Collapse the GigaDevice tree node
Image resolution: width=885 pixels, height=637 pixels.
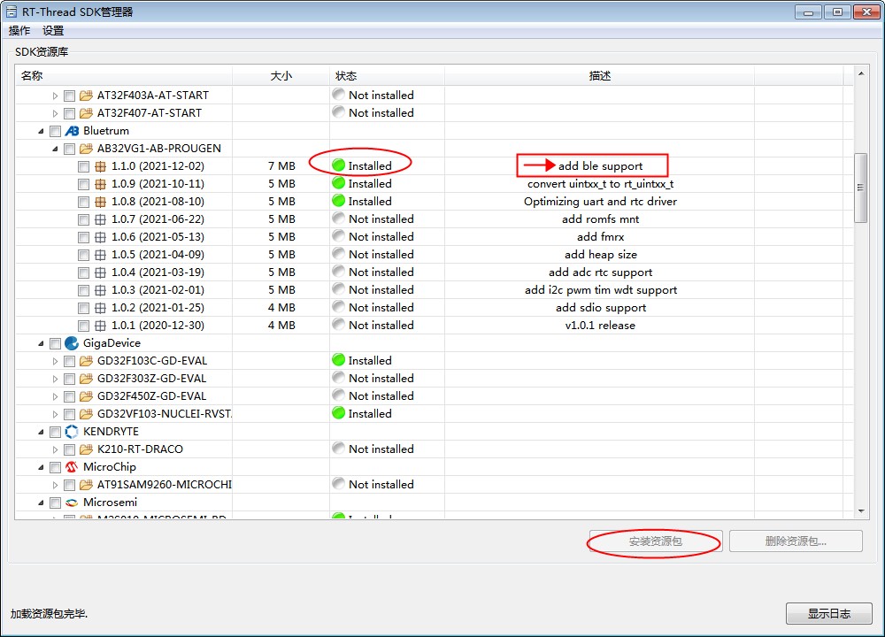pos(41,343)
